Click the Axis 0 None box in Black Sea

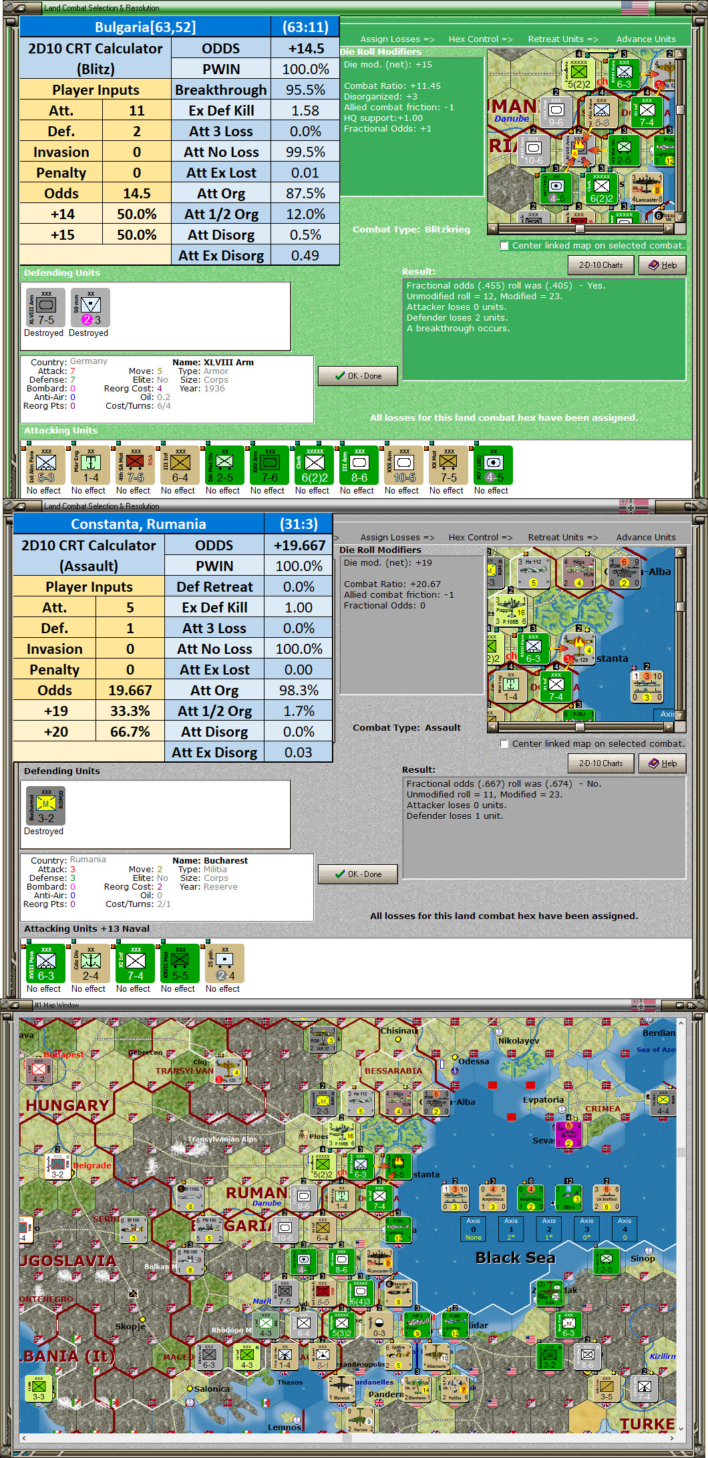point(474,1229)
